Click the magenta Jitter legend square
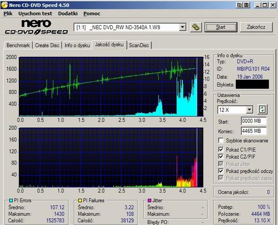Viewport: 278px width, 225px height. pyautogui.click(x=149, y=200)
